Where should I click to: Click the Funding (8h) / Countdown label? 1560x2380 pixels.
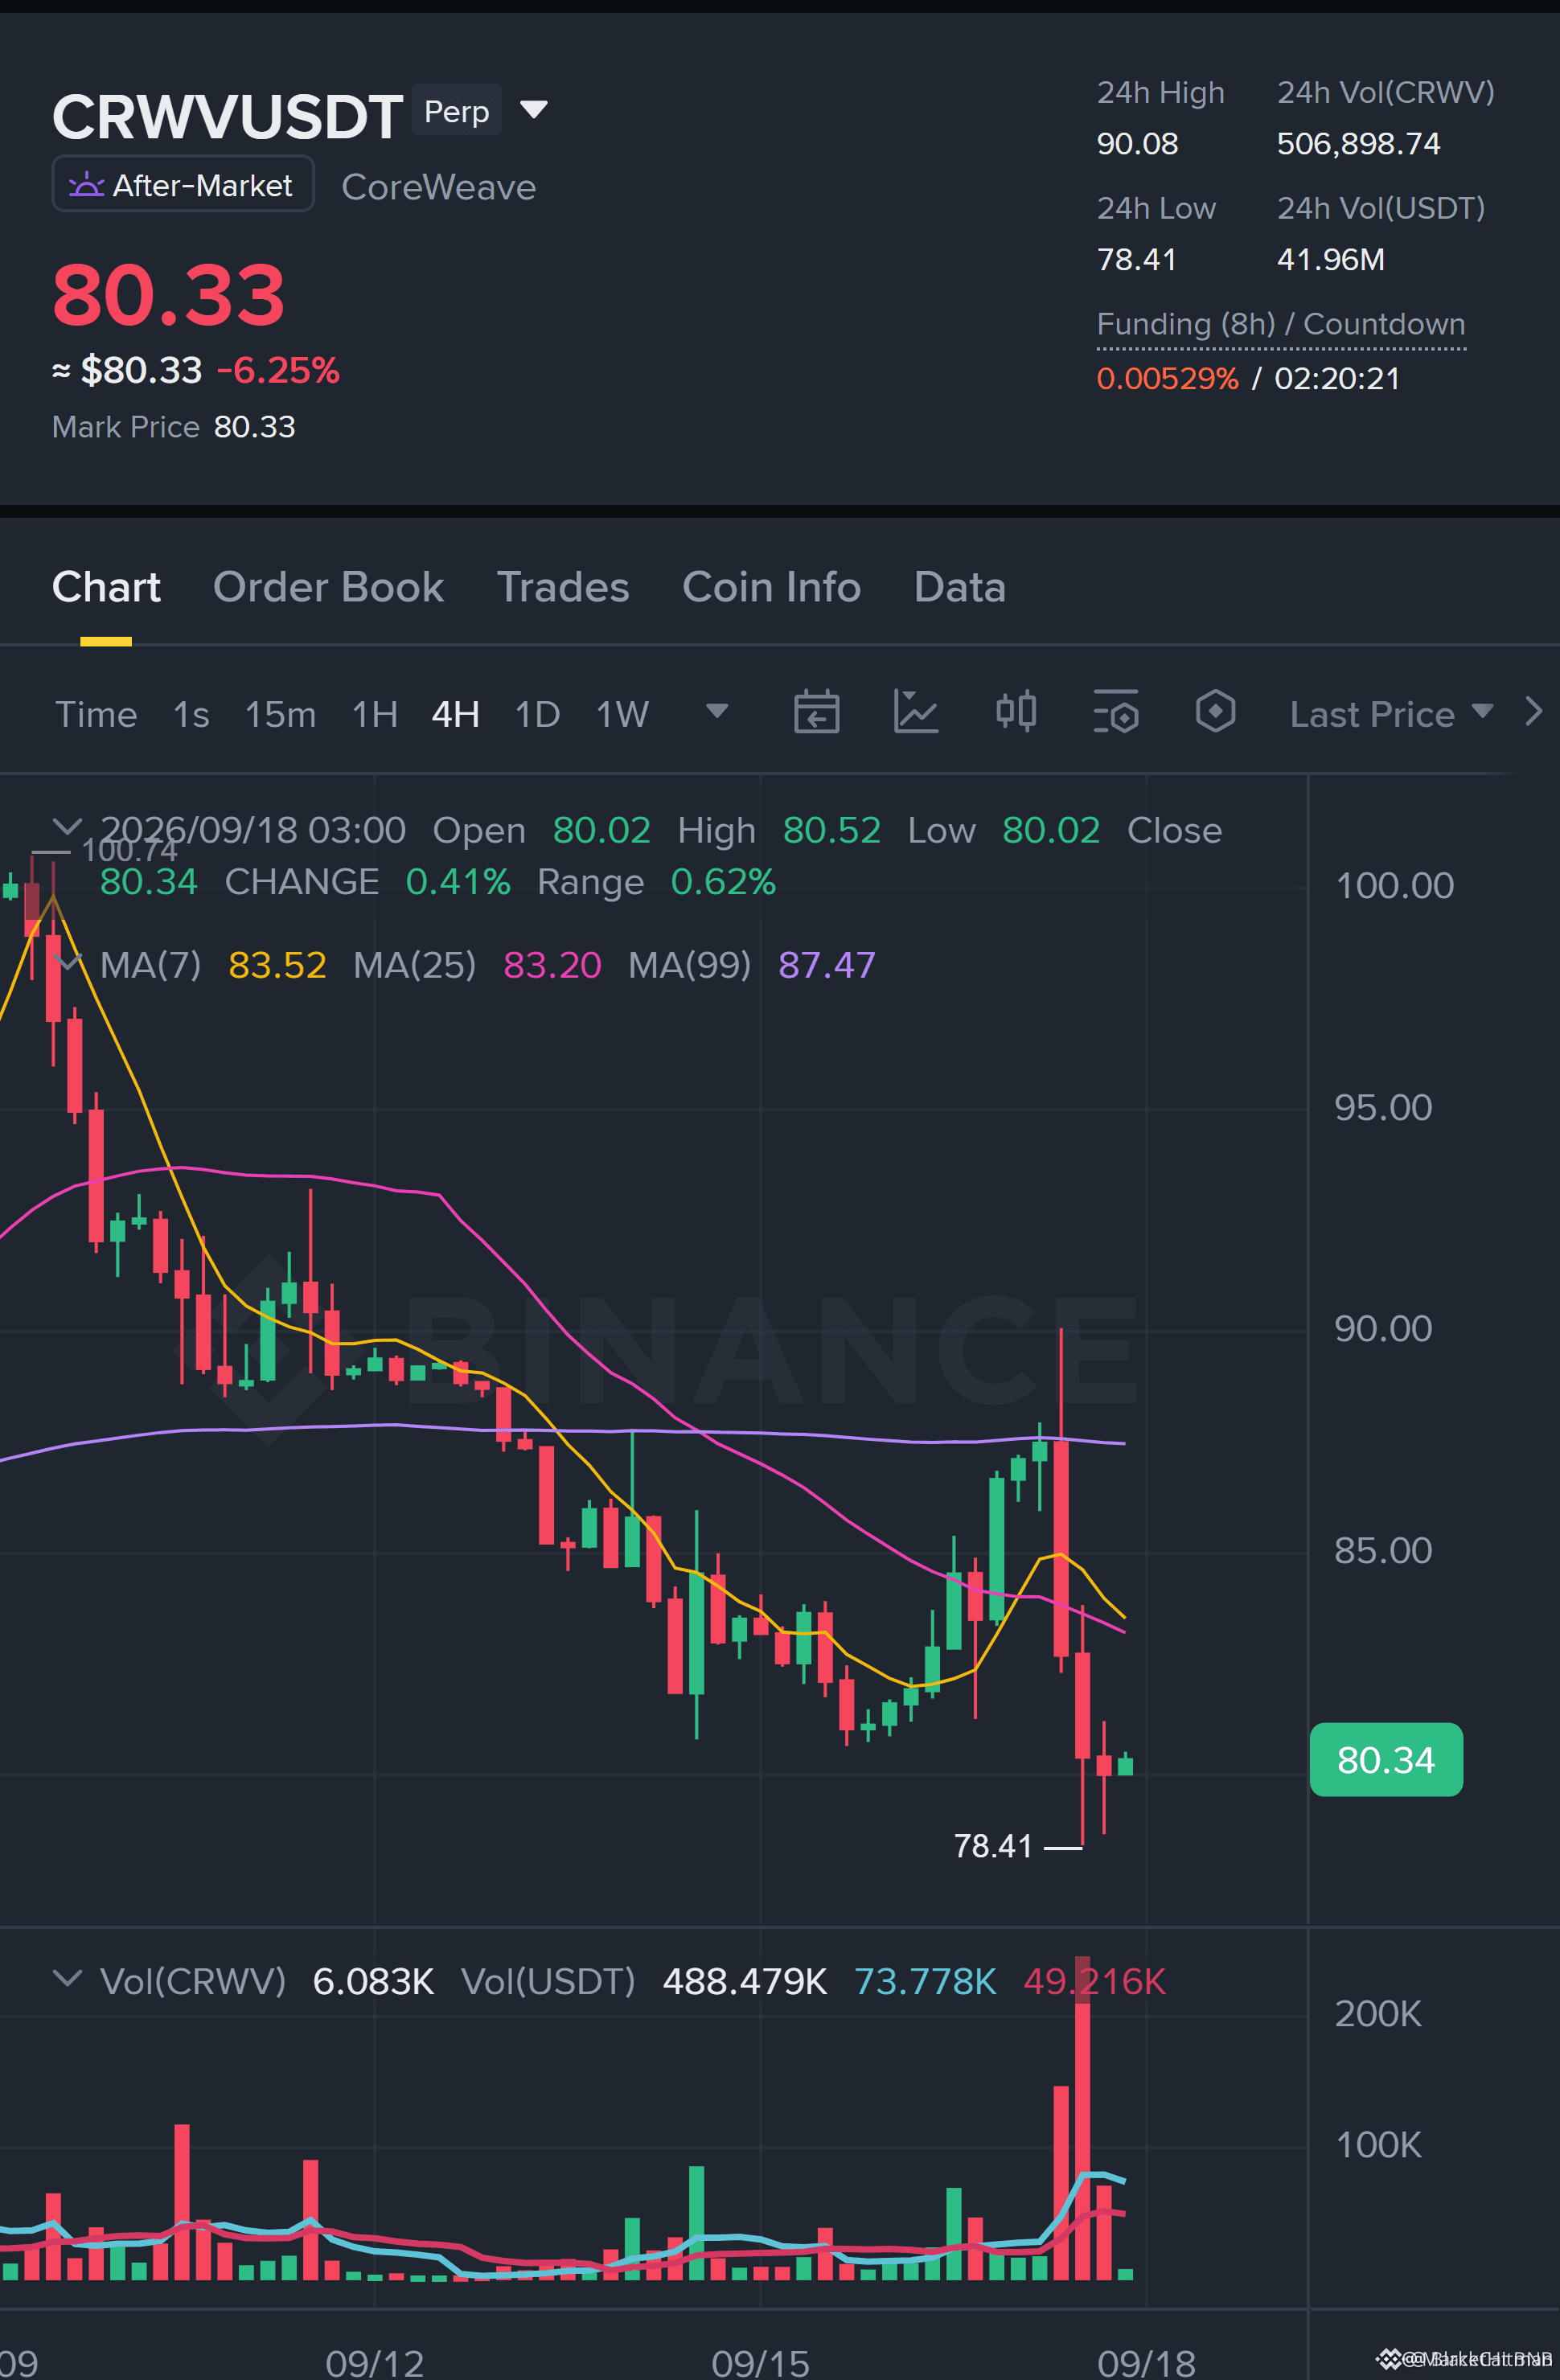[1281, 324]
